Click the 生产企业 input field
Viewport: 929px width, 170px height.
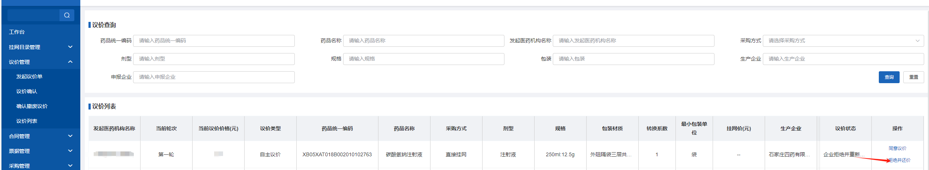pos(843,59)
